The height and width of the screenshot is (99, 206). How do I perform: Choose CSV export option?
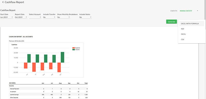tap(192, 39)
